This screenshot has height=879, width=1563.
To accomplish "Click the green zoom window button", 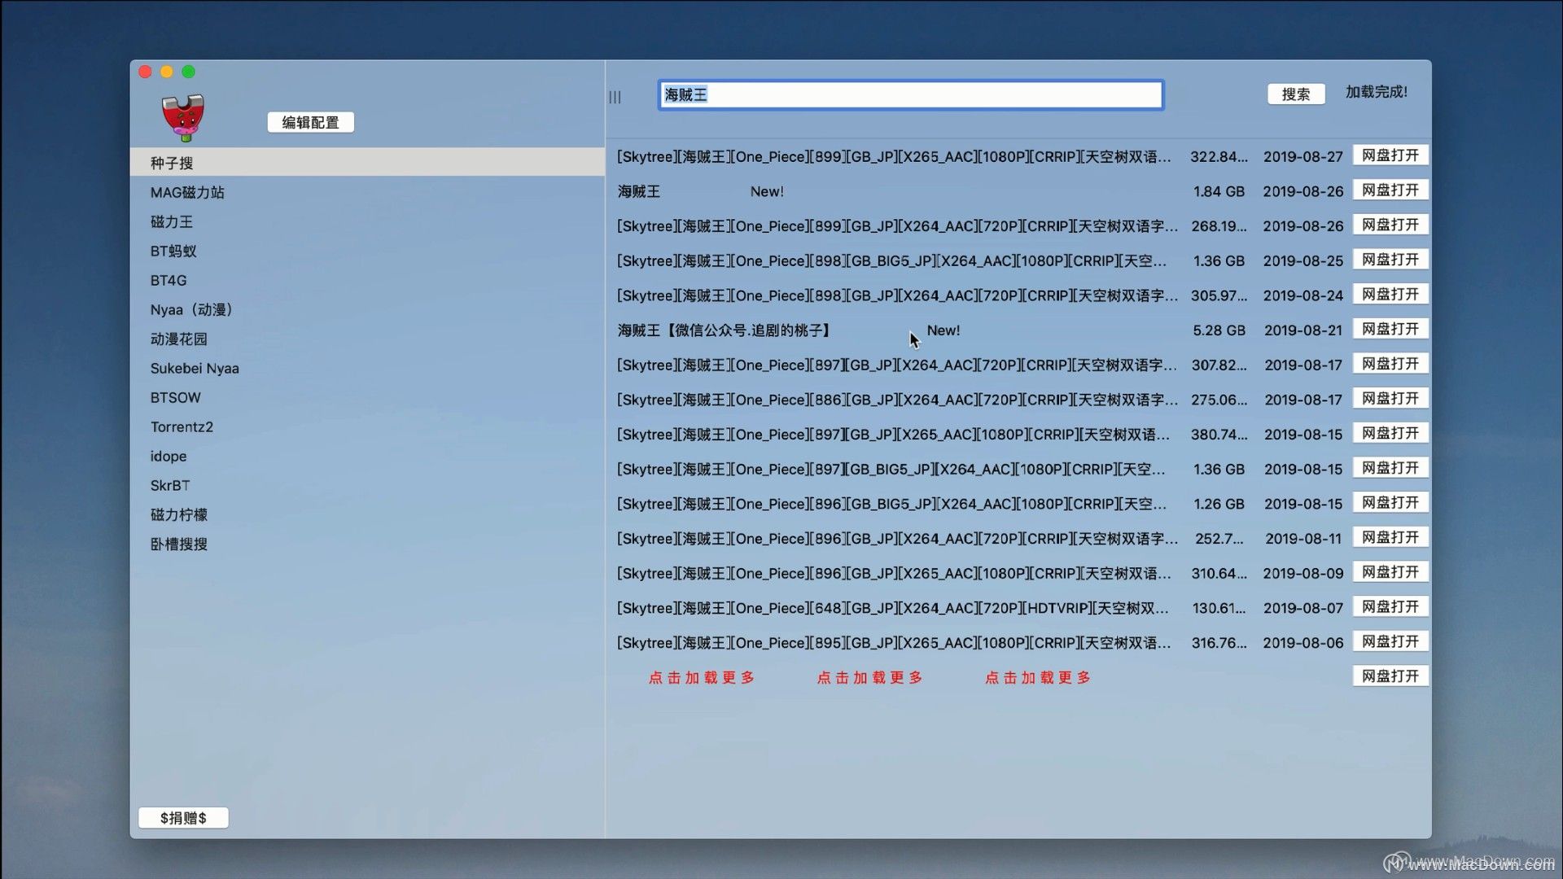I will (x=188, y=72).
